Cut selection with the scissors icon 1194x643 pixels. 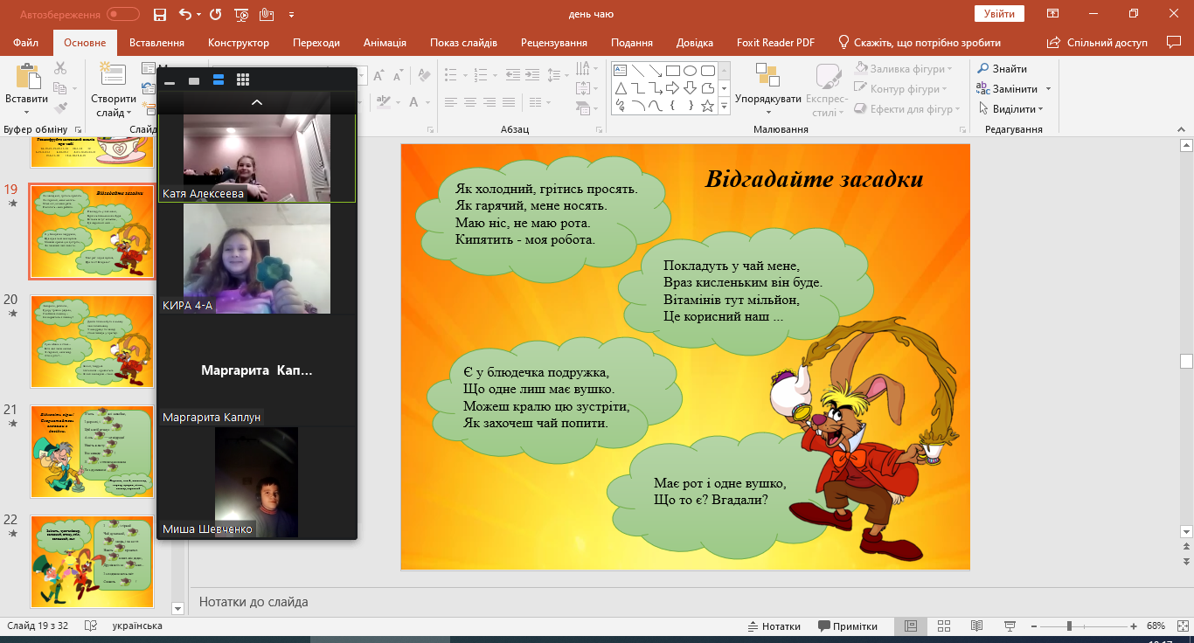[x=60, y=68]
